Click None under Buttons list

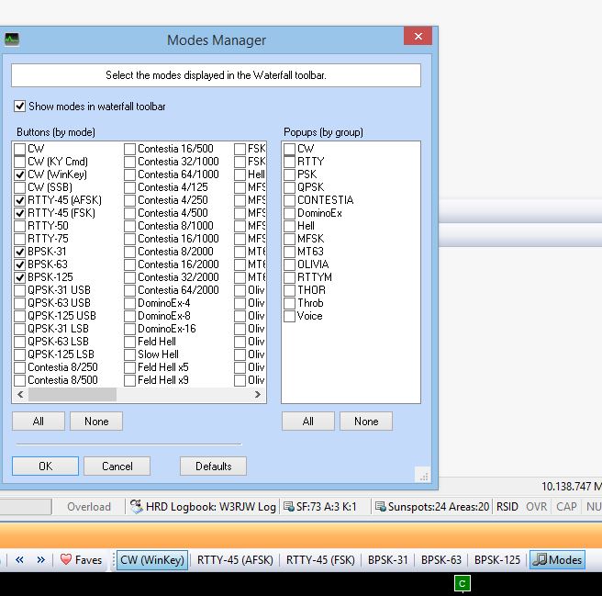click(96, 422)
